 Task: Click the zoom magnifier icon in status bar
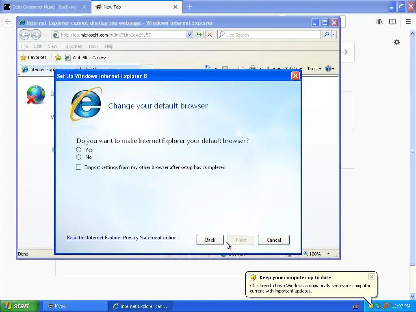306,253
